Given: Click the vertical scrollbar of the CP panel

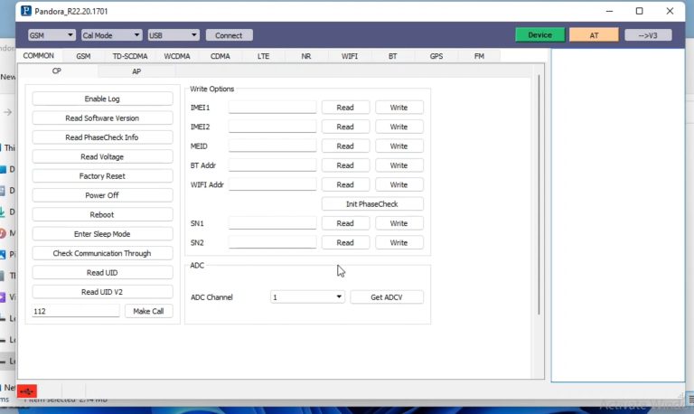Looking at the screenshot, I should pos(539,195).
